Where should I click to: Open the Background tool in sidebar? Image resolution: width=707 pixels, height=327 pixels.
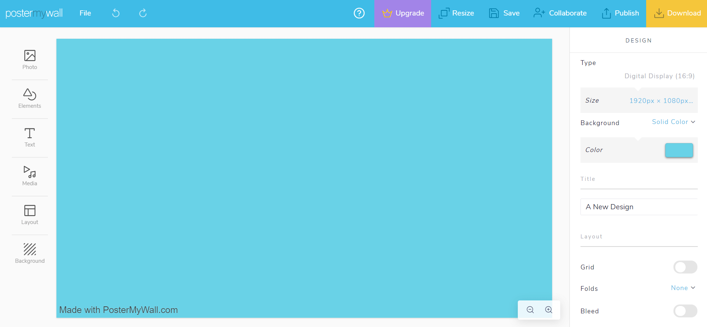pos(30,254)
